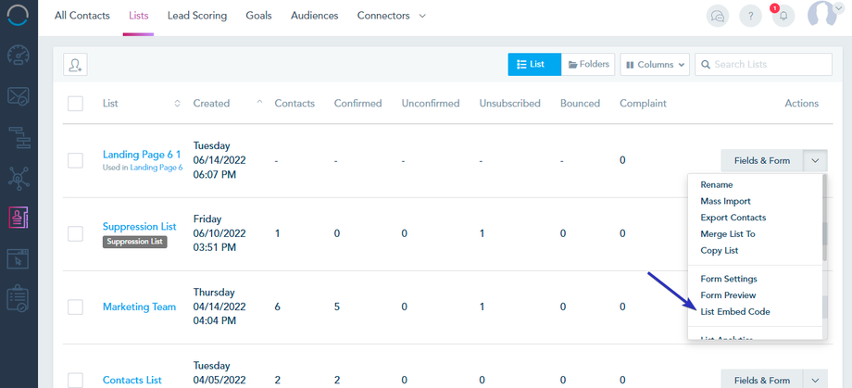This screenshot has width=852, height=388.
Task: Open the notifications bell icon
Action: pyautogui.click(x=783, y=16)
